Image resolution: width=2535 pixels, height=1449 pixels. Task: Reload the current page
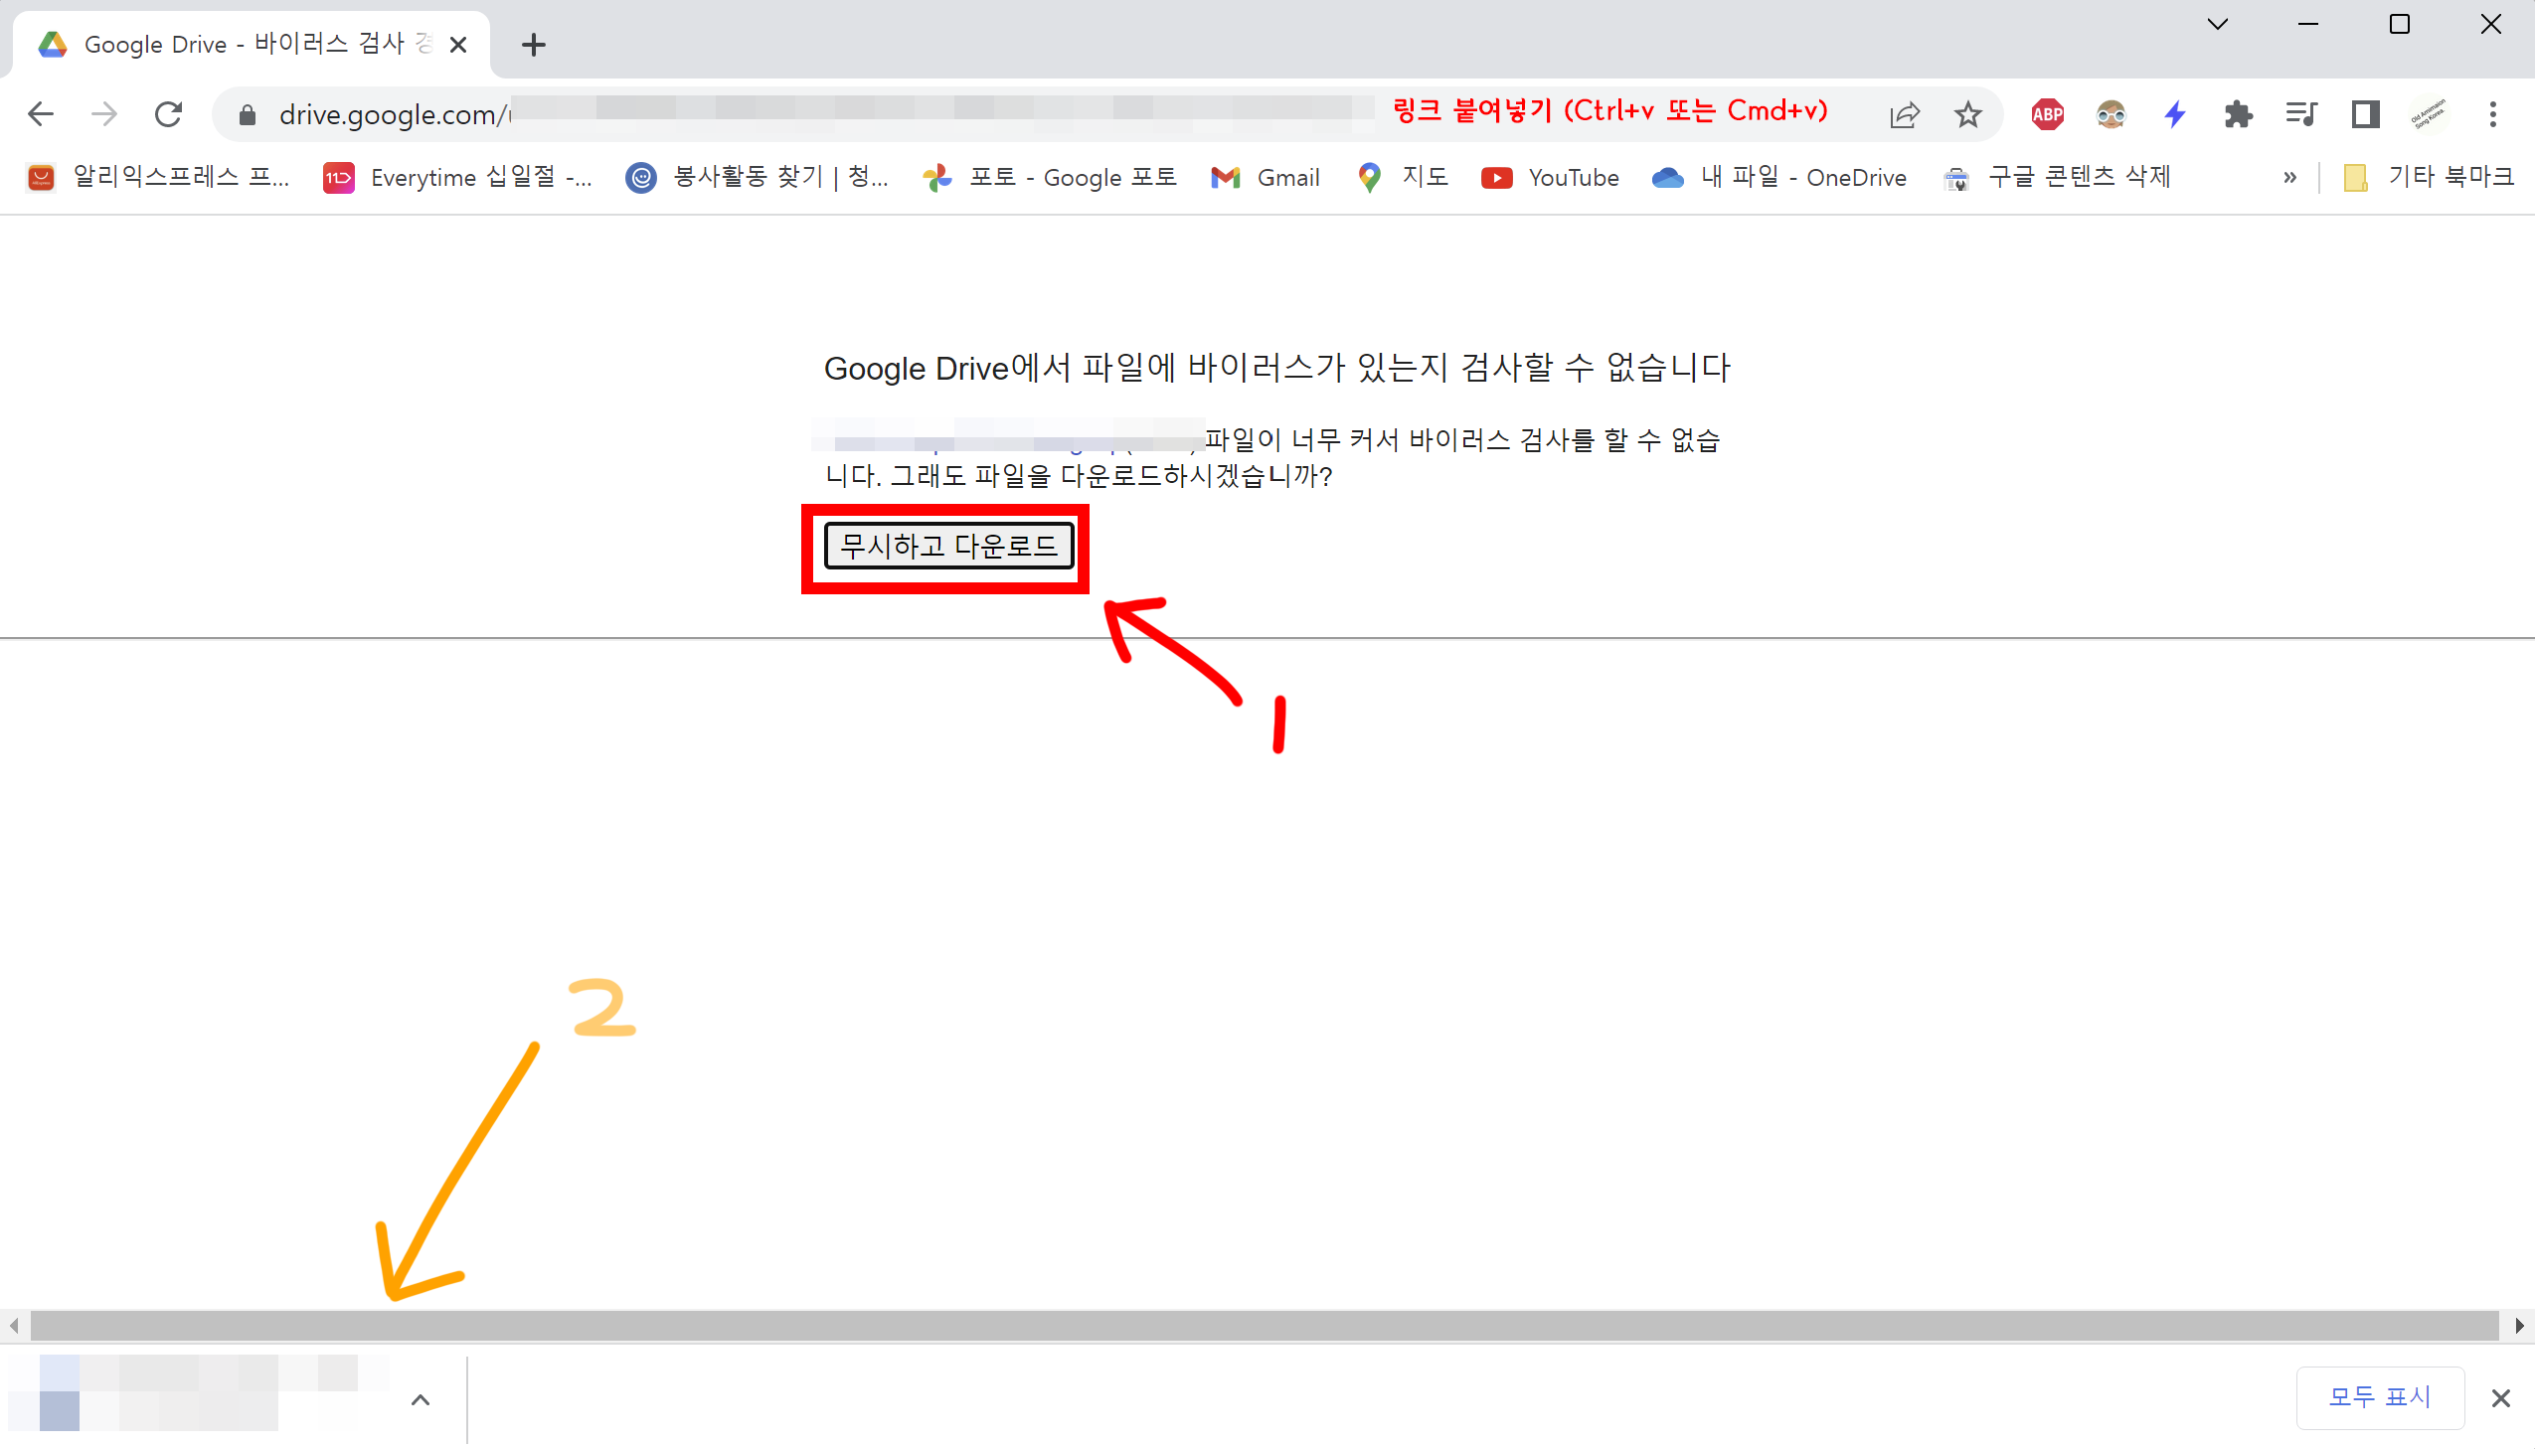click(168, 114)
